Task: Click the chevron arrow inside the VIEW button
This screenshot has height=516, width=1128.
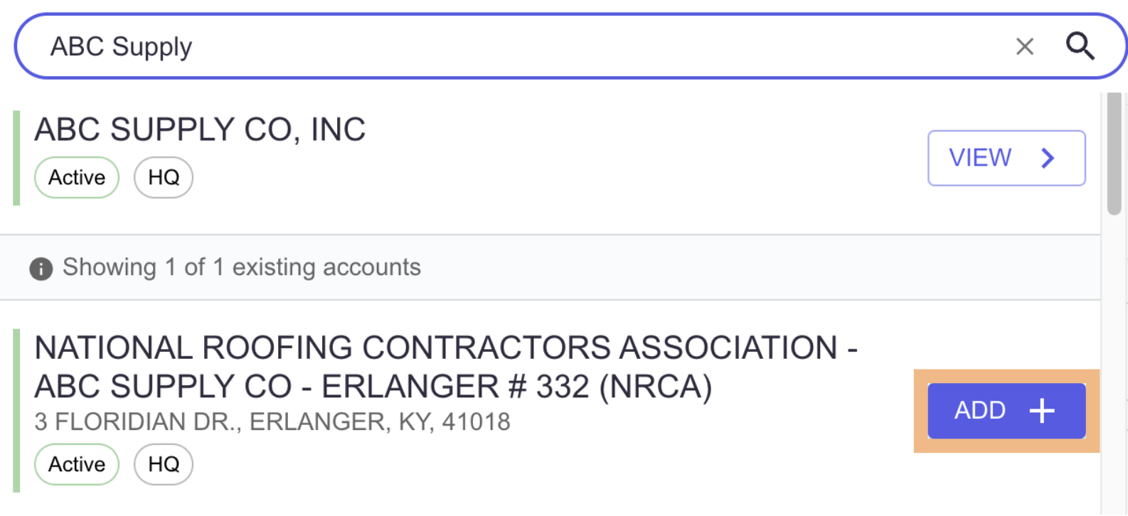Action: [x=1048, y=158]
